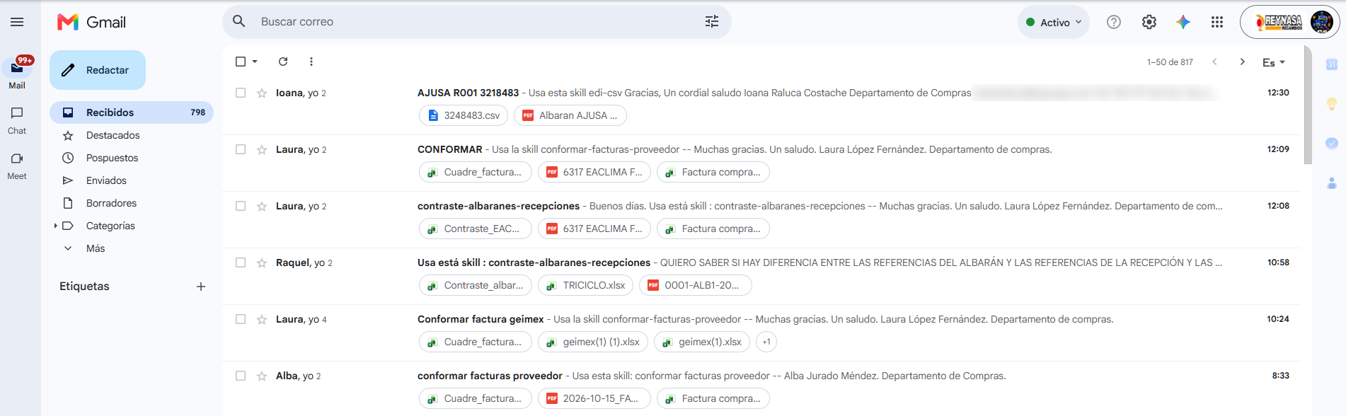Screen dimensions: 1346x416
Task: Open the 0001-ALB1-20 PDF attachment
Action: tap(696, 285)
